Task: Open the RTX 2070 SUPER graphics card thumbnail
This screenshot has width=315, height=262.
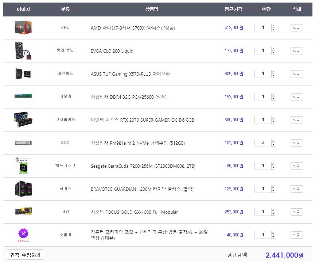Action: coord(23,119)
